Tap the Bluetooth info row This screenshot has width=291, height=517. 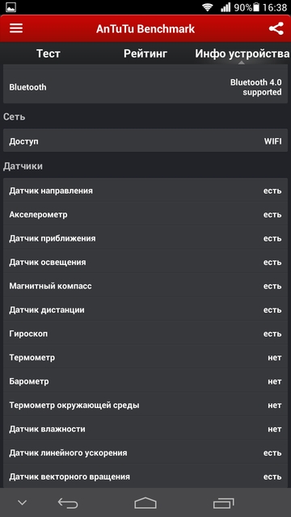tap(145, 87)
